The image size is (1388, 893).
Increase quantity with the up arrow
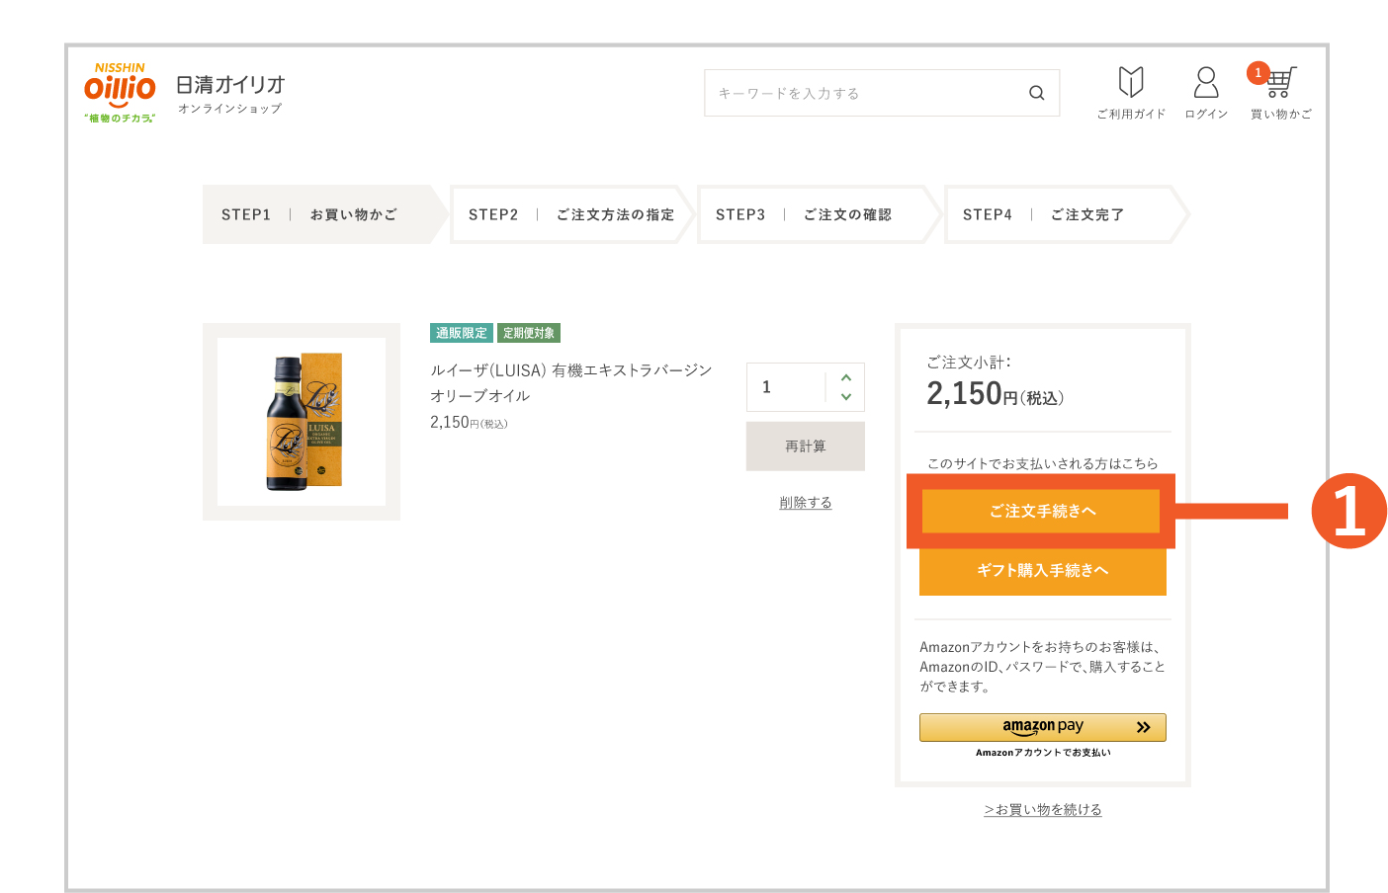pyautogui.click(x=846, y=377)
